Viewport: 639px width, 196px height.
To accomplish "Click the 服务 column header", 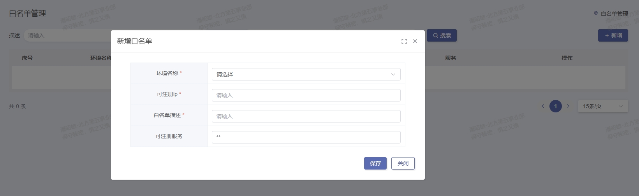I will [451, 58].
